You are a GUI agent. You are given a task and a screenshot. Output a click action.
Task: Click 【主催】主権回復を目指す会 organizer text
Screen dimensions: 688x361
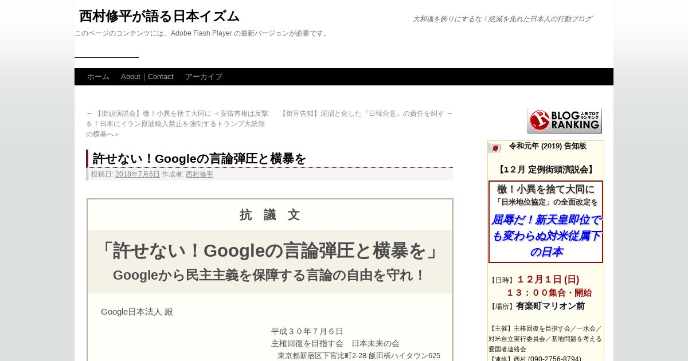tap(545, 339)
